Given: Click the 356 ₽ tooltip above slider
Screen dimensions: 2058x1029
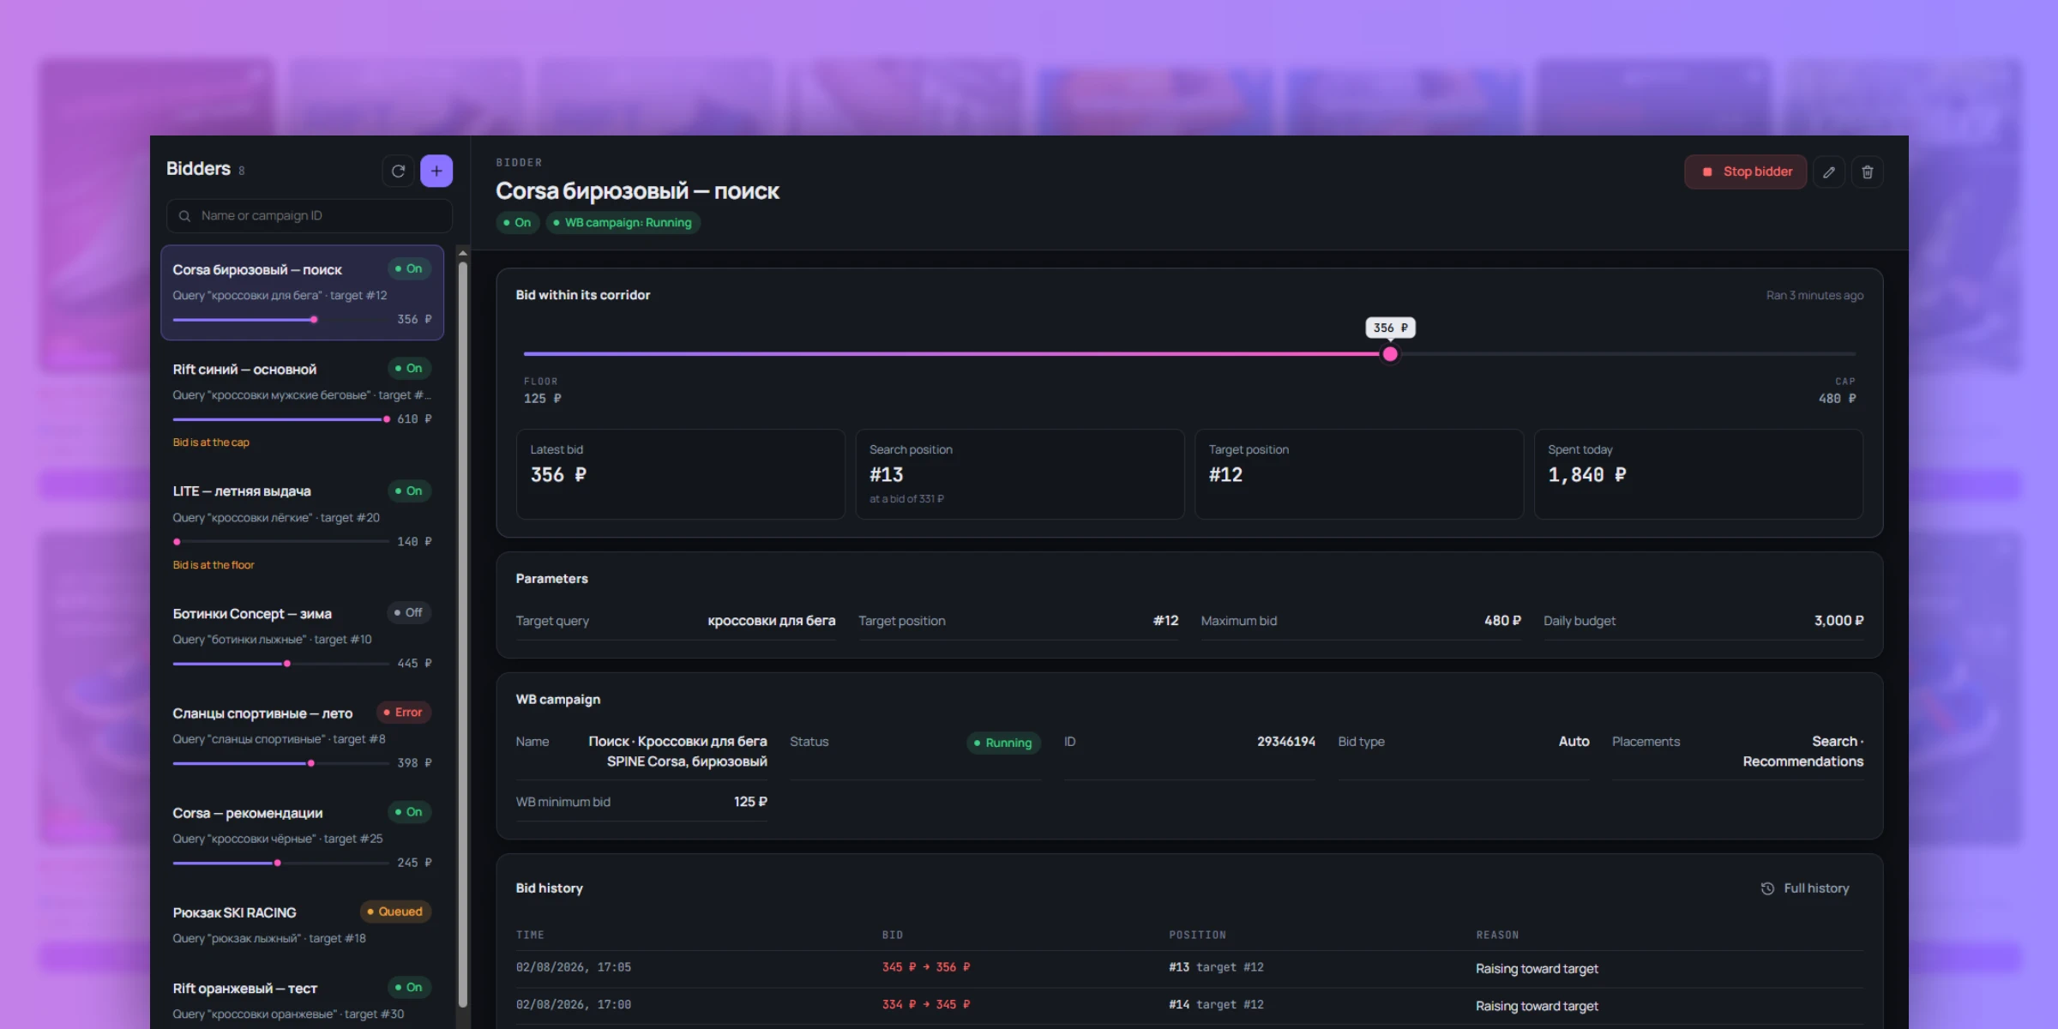Looking at the screenshot, I should pos(1390,328).
